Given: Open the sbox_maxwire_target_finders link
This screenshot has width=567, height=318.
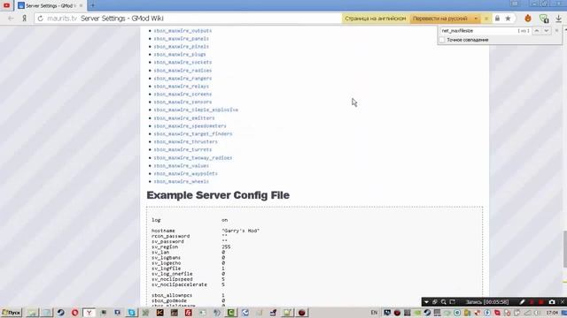Looking at the screenshot, I should pos(193,133).
